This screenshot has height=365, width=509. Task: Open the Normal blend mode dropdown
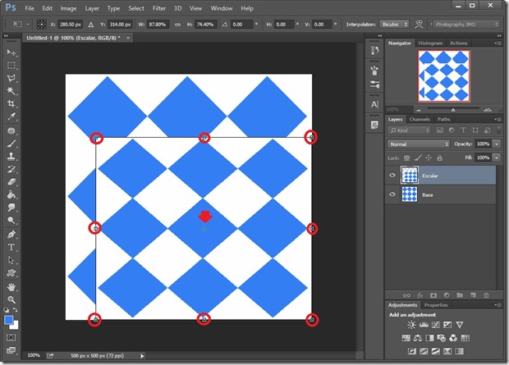(419, 144)
